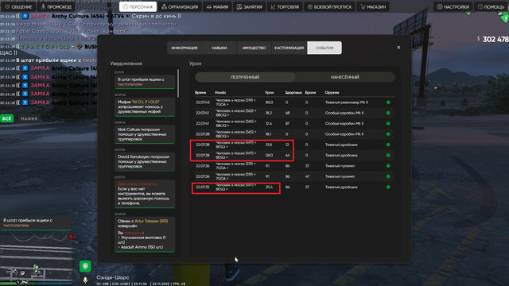Click the 22:07:35 time cell

(203, 187)
